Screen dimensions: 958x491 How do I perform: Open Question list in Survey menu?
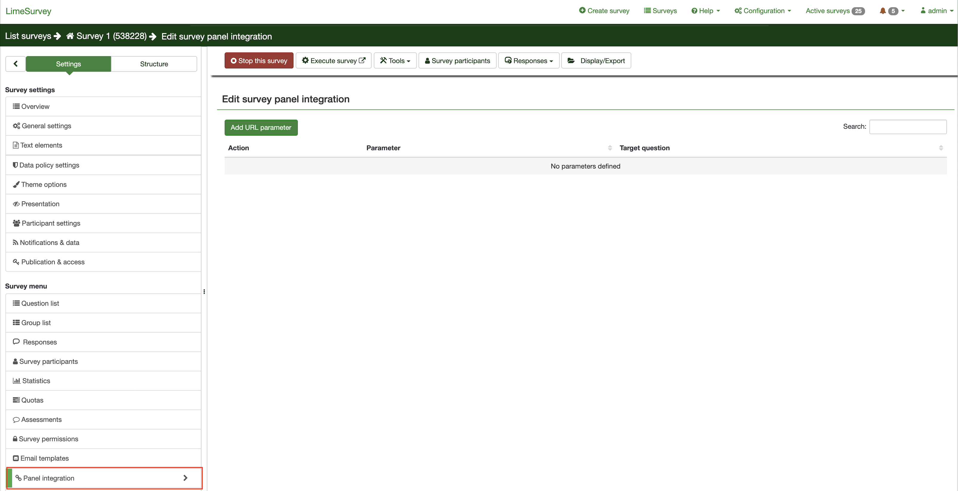(104, 303)
